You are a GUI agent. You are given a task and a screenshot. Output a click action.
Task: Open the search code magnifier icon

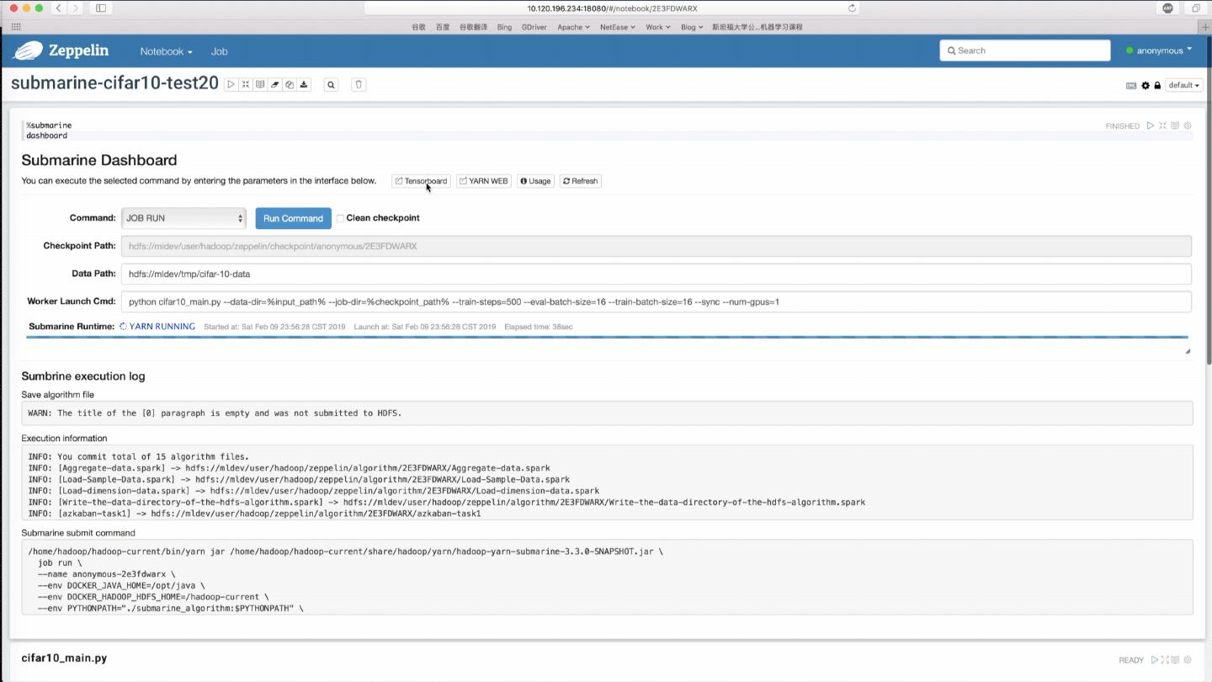331,84
